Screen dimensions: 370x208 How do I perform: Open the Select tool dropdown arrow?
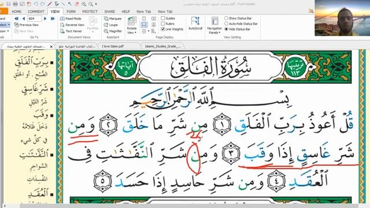pos(9,25)
